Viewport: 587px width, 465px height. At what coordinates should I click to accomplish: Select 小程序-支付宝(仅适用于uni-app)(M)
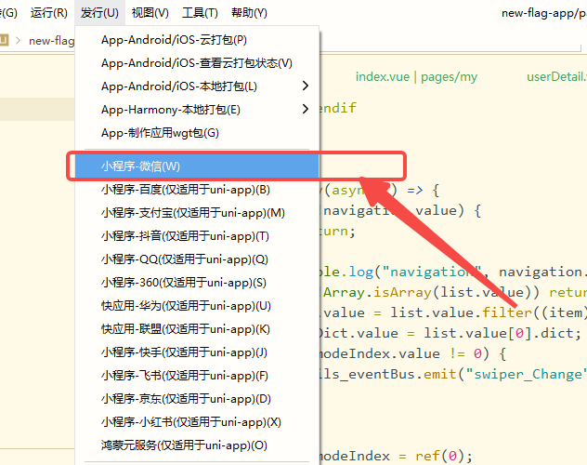pyautogui.click(x=197, y=213)
